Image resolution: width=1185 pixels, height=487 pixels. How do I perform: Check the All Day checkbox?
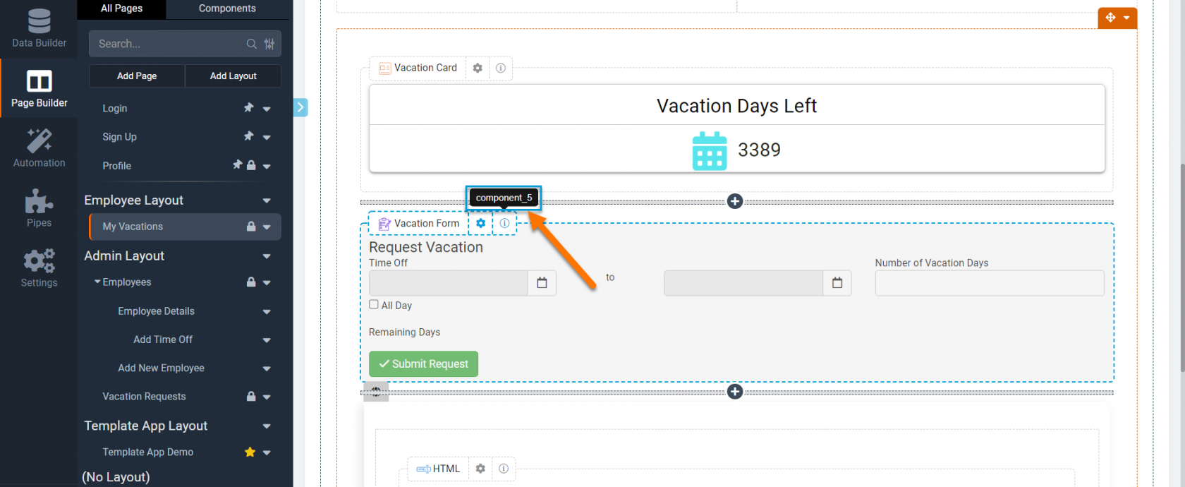coord(374,304)
